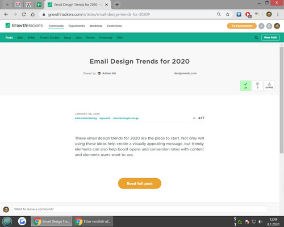Screen dimensions: 284x227
Task: Click the Email Design Trends for 2020 title
Action: (140, 61)
